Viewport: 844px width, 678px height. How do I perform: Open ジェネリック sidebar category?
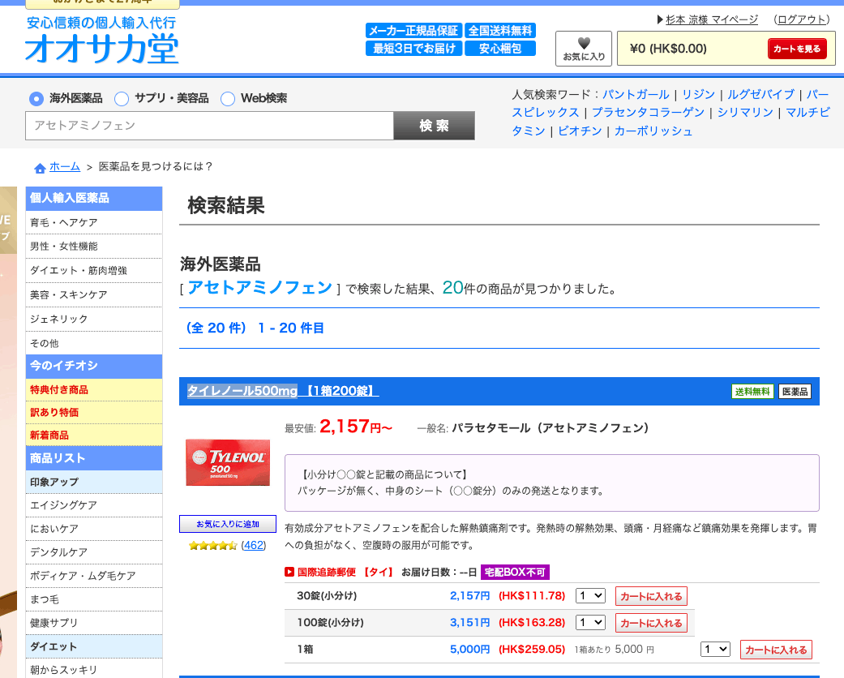tap(94, 320)
